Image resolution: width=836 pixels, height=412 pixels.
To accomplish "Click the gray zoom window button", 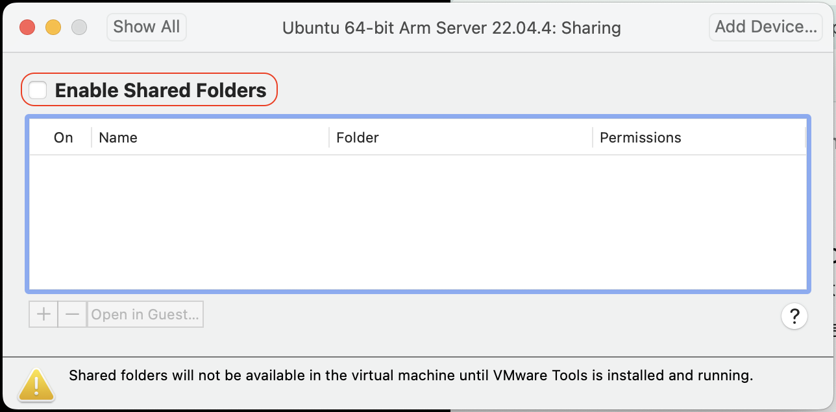I will [x=79, y=27].
